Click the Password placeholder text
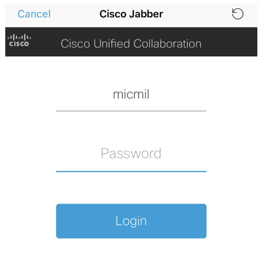 (x=131, y=153)
